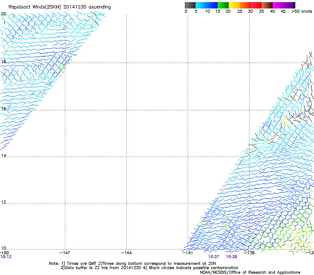Click the gray 0–5 knots legend segment
314x275 pixels.
190,5
